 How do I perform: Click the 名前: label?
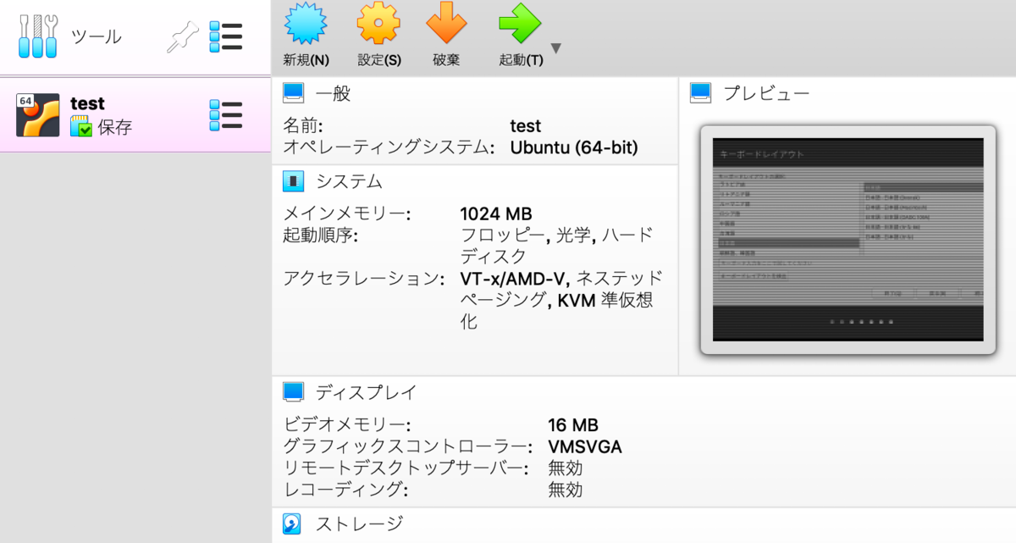click(x=303, y=126)
